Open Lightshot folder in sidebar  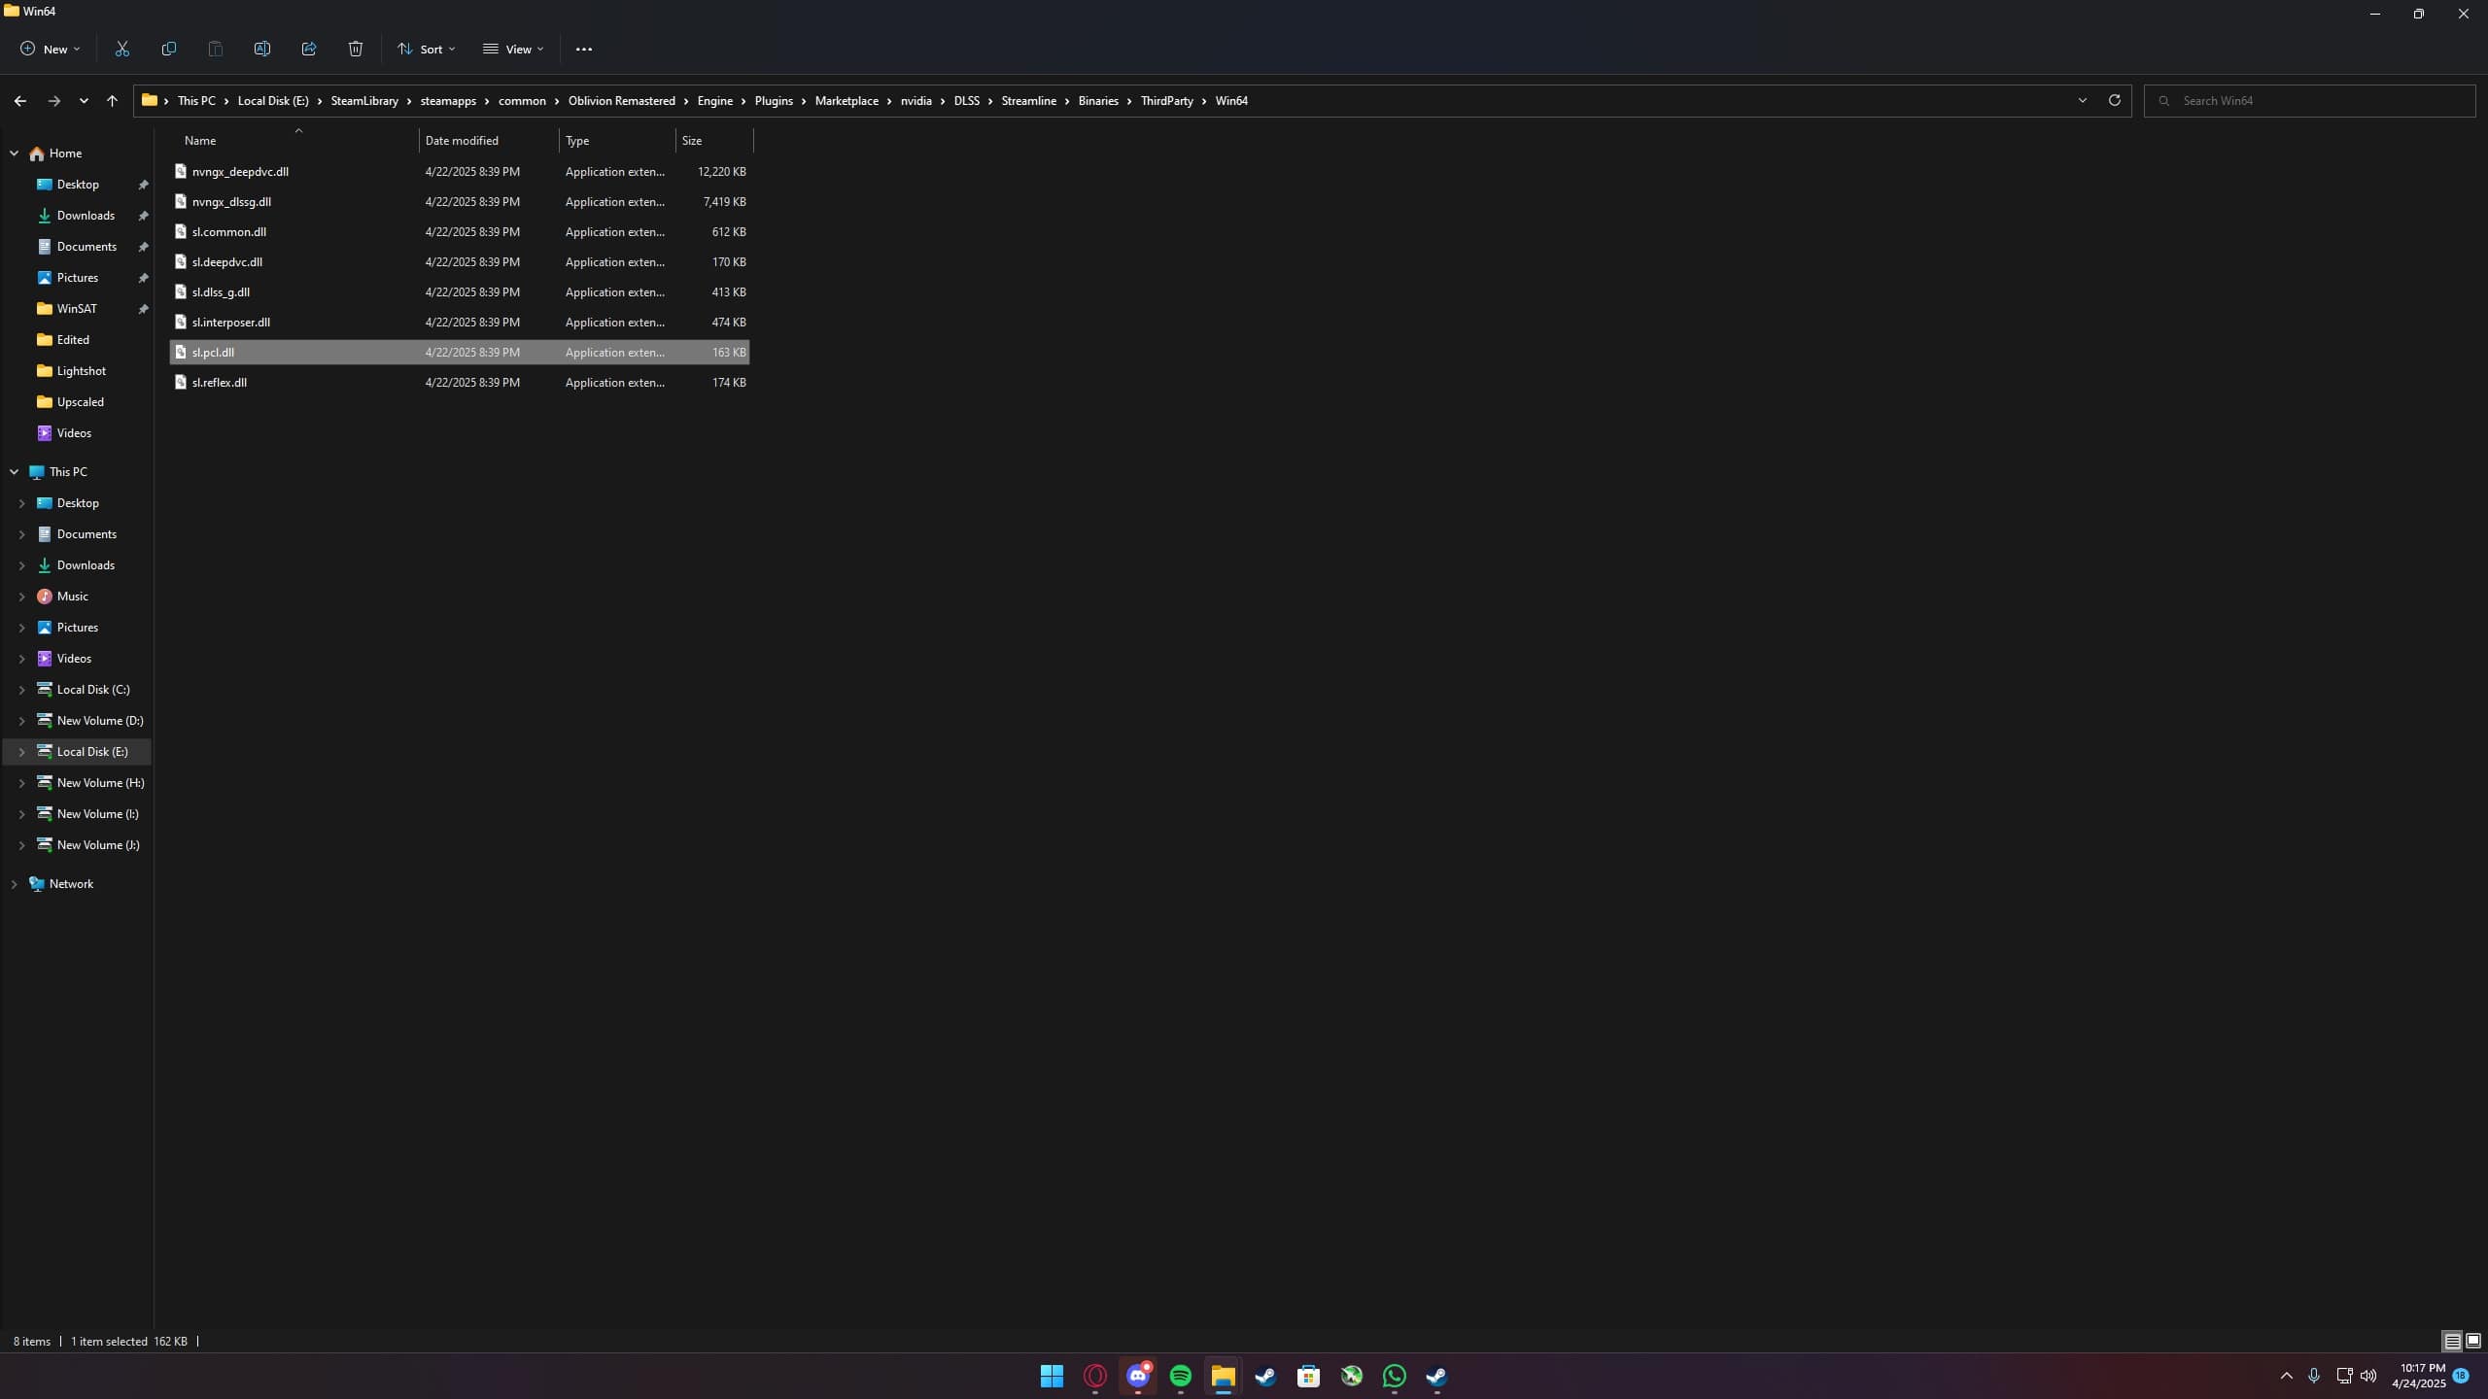tap(77, 371)
